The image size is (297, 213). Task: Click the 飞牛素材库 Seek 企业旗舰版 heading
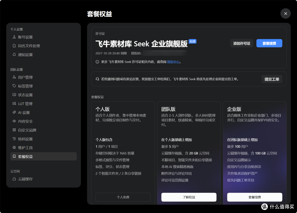pos(142,44)
